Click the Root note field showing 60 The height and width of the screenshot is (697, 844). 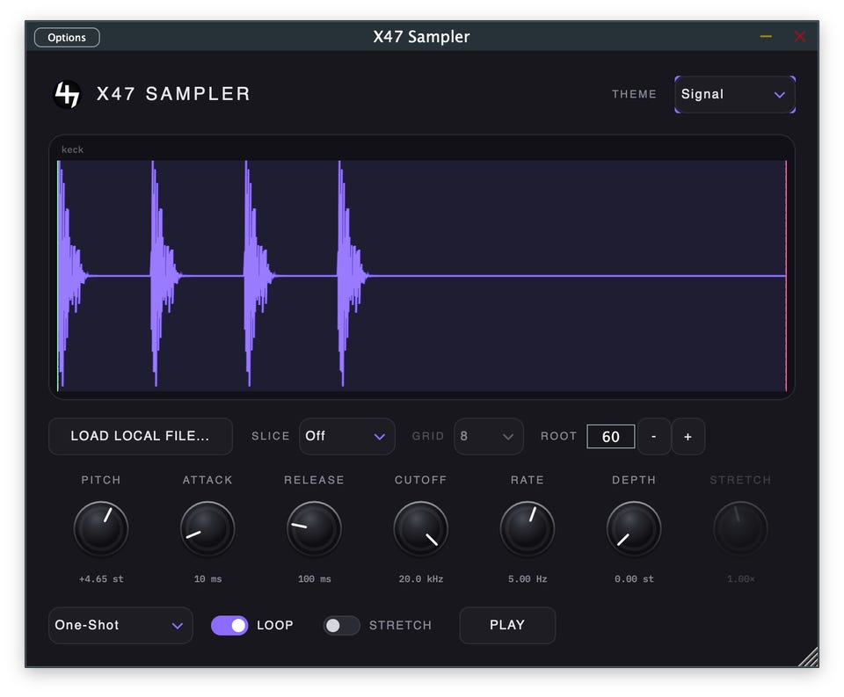coord(610,437)
